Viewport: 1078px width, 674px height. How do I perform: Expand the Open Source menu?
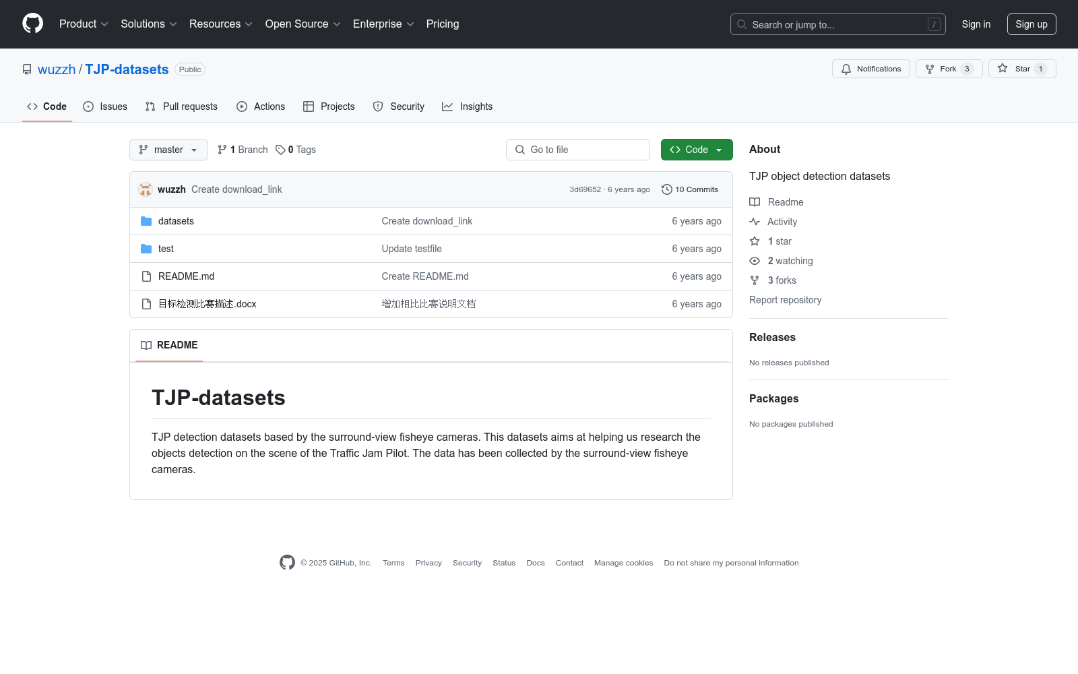click(303, 24)
